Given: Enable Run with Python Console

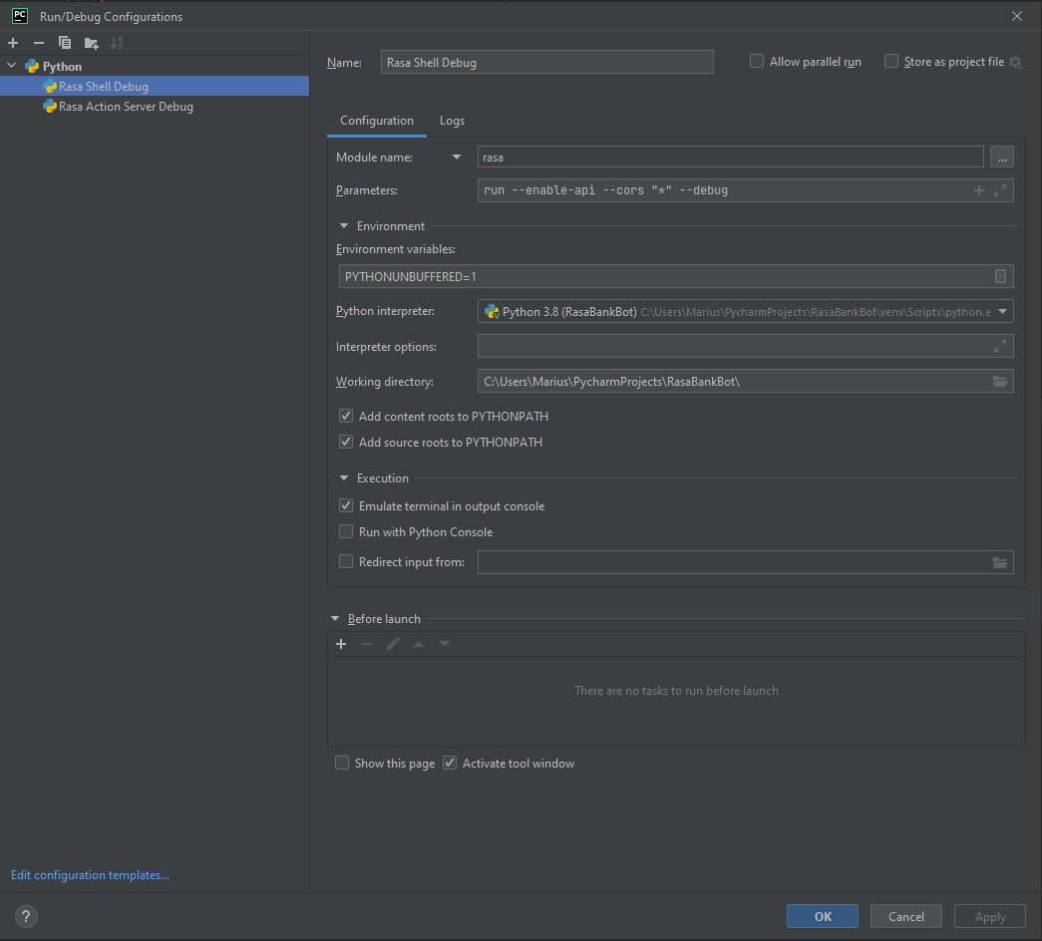Looking at the screenshot, I should [x=345, y=531].
